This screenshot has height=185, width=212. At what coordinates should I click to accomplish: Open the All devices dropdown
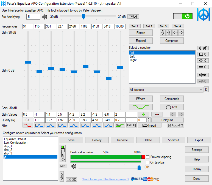[x=166, y=90]
